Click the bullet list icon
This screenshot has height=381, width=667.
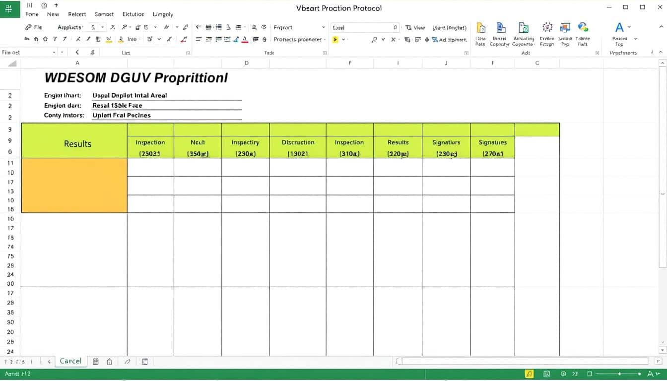pos(218,27)
